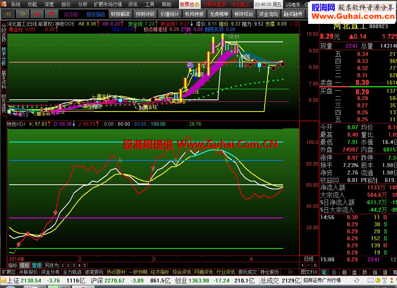The width and height of the screenshot is (397, 288).
Task: Click 融资融券 toolbar button
Action: tap(293, 14)
